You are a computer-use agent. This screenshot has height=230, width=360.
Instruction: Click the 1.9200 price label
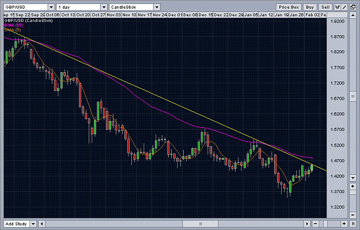coord(338,21)
